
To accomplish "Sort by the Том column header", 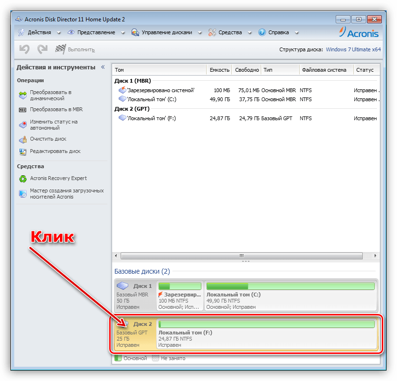I will point(159,70).
